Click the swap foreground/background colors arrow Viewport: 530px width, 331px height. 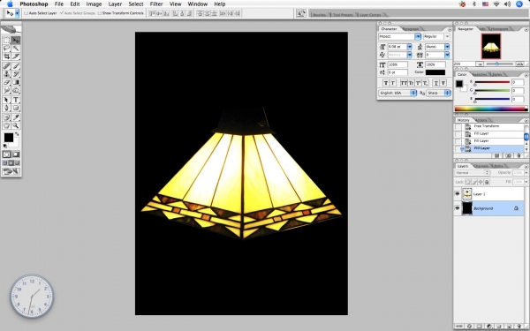pos(17,134)
